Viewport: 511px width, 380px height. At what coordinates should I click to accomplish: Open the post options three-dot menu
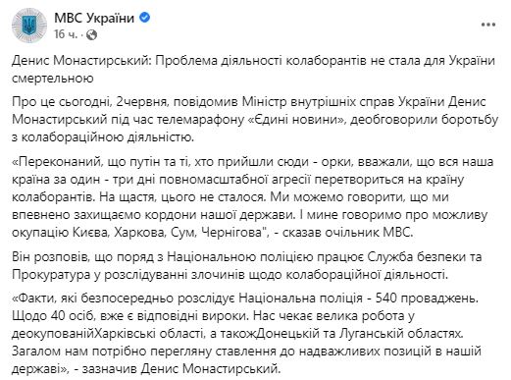488,25
